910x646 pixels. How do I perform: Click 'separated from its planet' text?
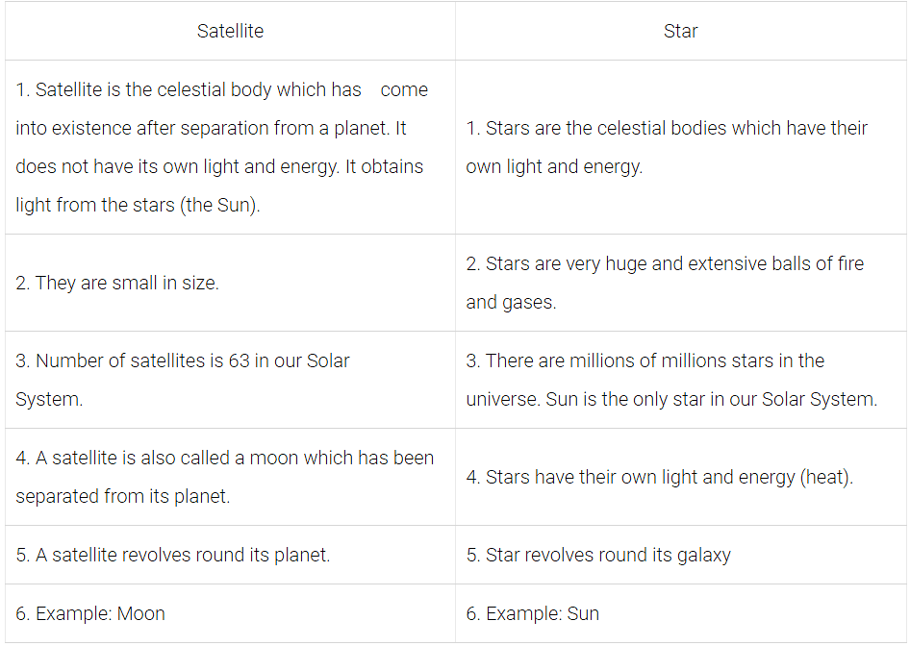click(x=123, y=497)
